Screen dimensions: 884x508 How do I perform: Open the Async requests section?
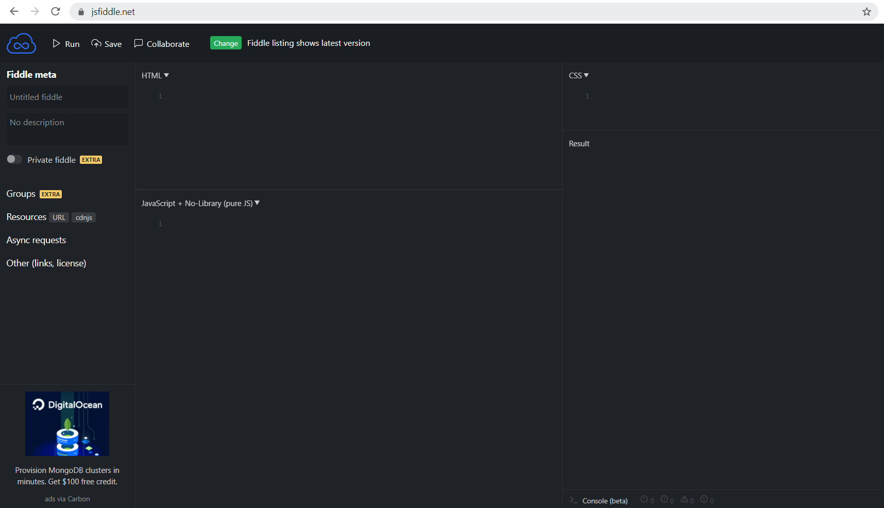click(x=36, y=240)
